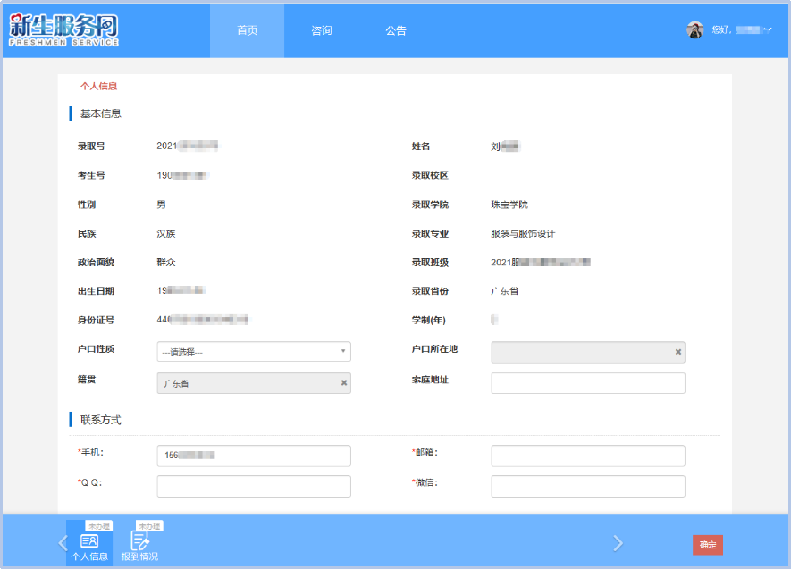Click inside the 家庭地址 input field
Image resolution: width=791 pixels, height=569 pixels.
(x=587, y=382)
